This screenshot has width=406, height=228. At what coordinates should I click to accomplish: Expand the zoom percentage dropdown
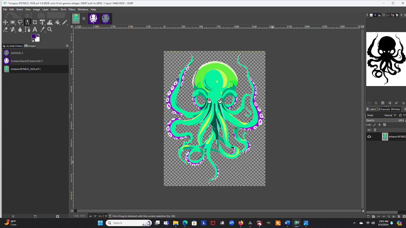(106, 216)
